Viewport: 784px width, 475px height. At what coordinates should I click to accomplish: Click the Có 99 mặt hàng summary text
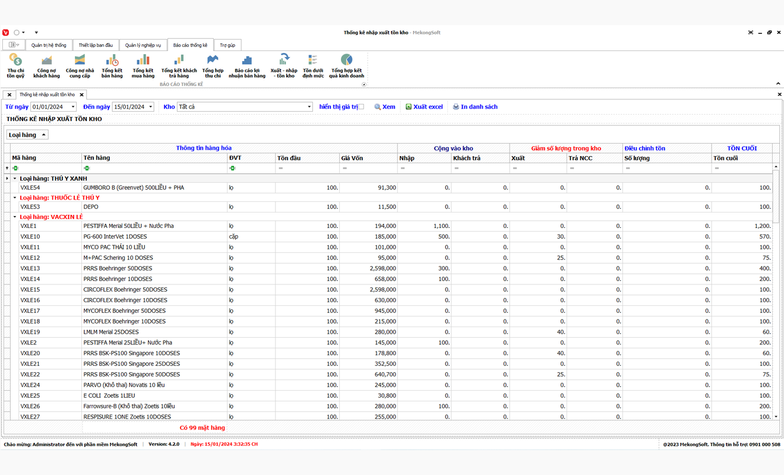(203, 427)
